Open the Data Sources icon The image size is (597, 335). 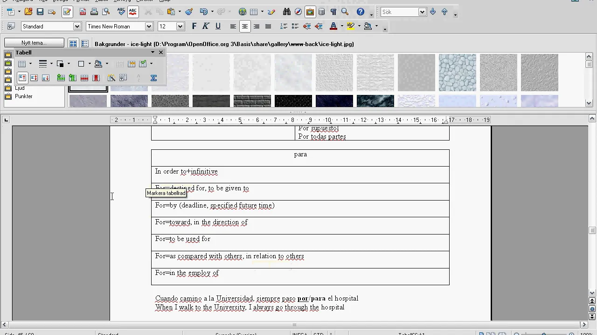[x=321, y=12]
